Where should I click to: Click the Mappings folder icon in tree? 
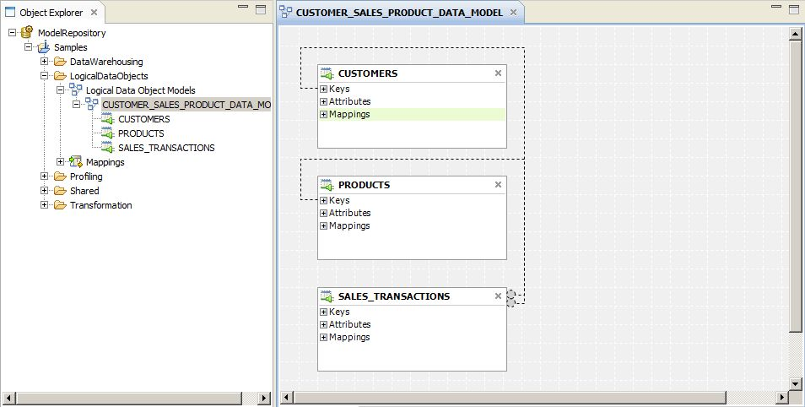pos(75,162)
